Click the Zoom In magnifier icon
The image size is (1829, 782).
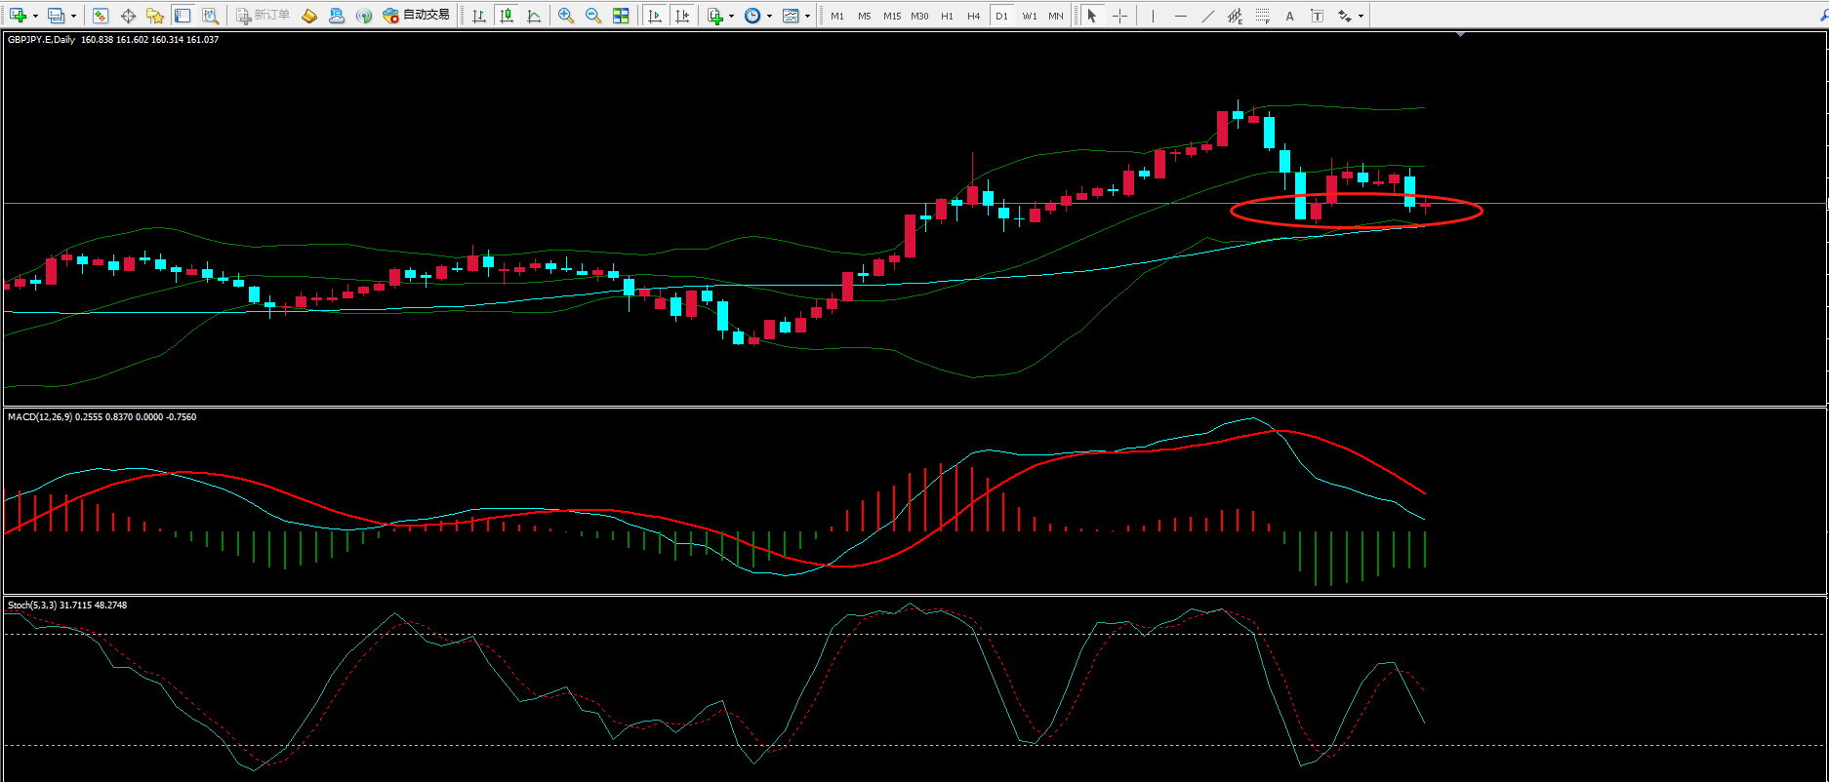tap(566, 16)
